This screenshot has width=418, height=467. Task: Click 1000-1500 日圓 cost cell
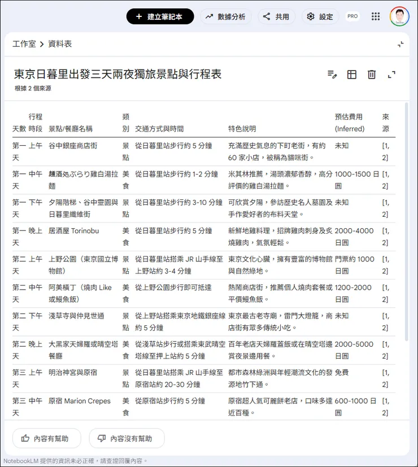357,180
